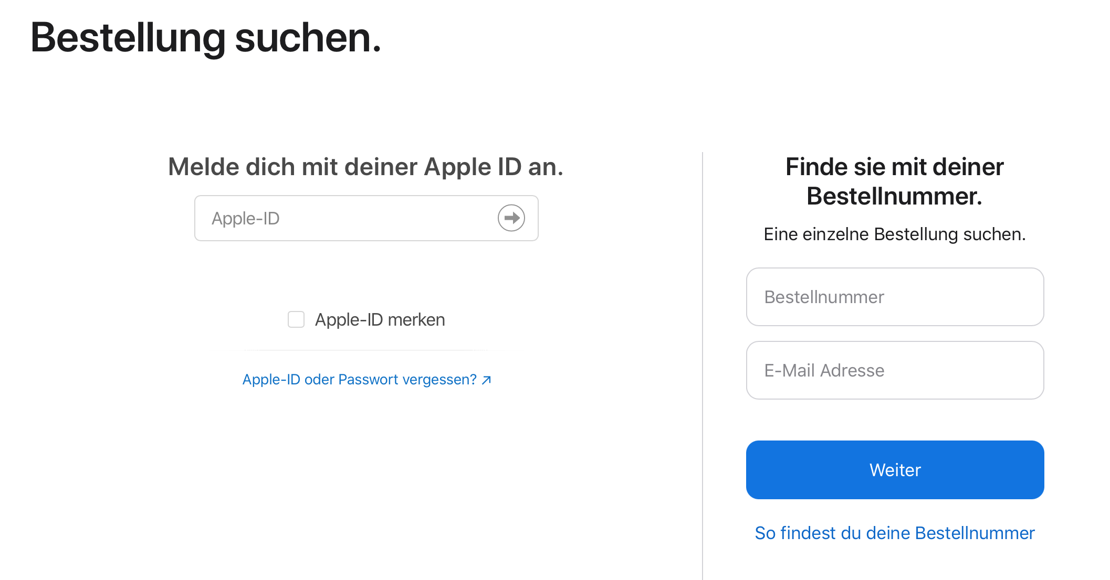The height and width of the screenshot is (580, 1110).
Task: Focus the Apple-ID text field
Action: 347,218
